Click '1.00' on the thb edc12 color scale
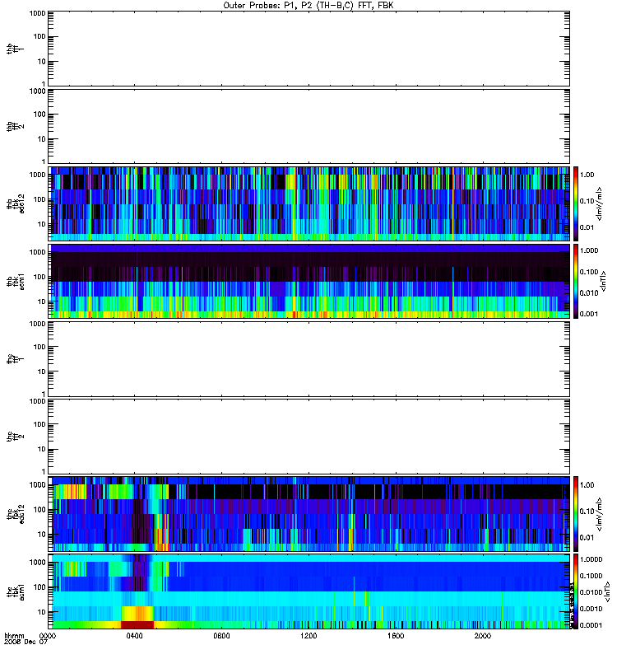617x659 pixels. pyautogui.click(x=587, y=175)
